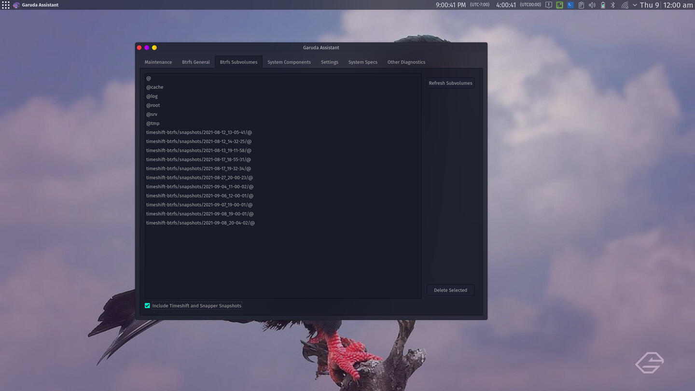Uncheck Include Timeshift and Snapper Snapshots
695x391 pixels.
(147, 306)
